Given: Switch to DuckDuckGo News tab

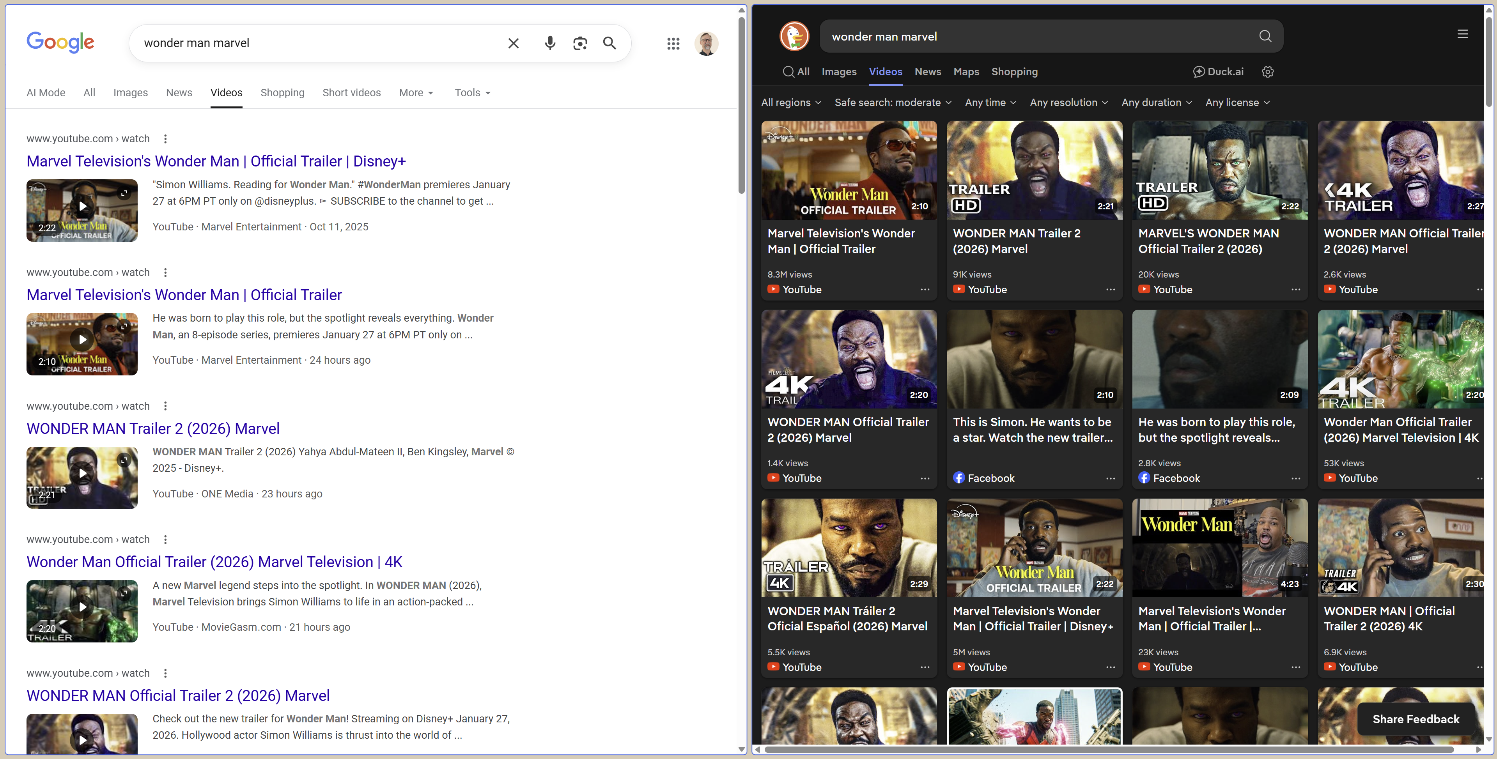Looking at the screenshot, I should click(928, 71).
